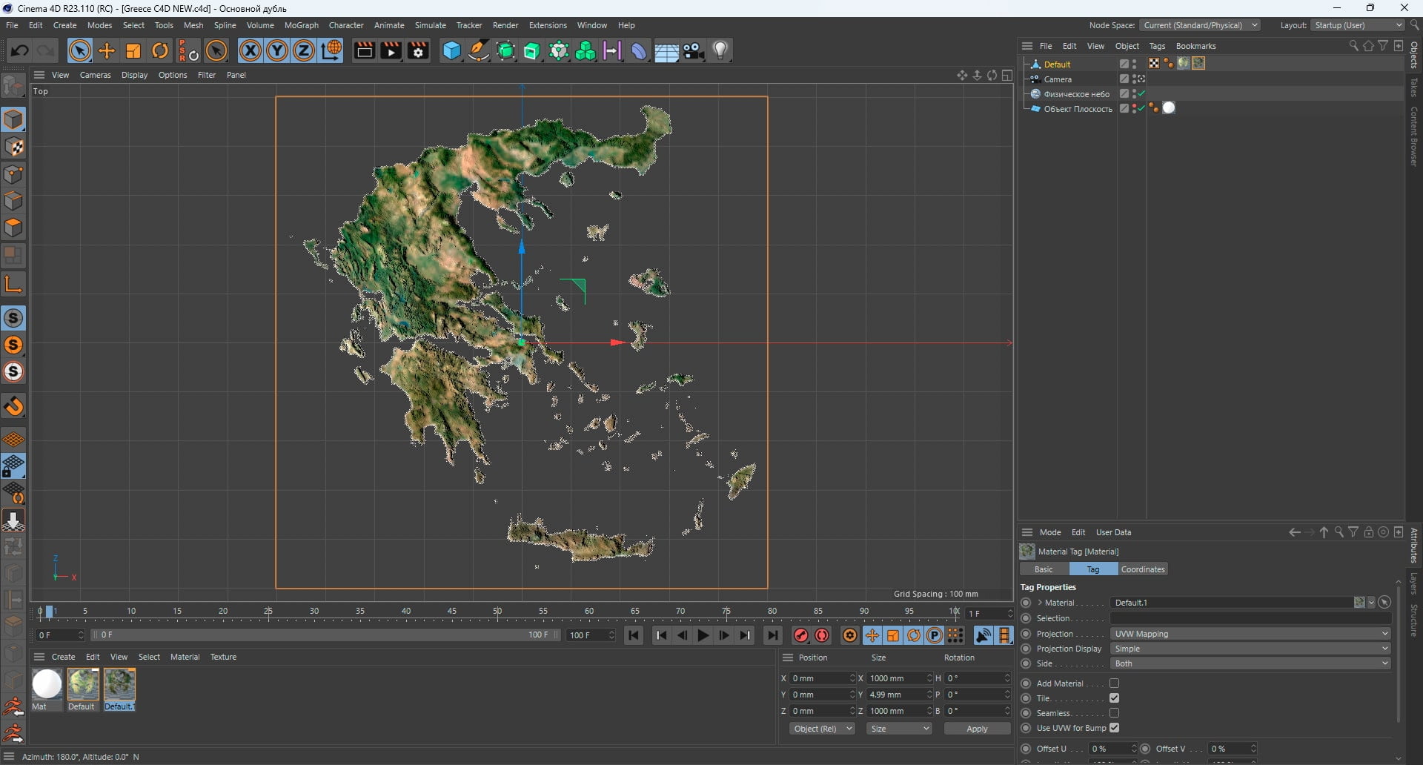Open Projection Display Simple dropdown

coord(1250,649)
